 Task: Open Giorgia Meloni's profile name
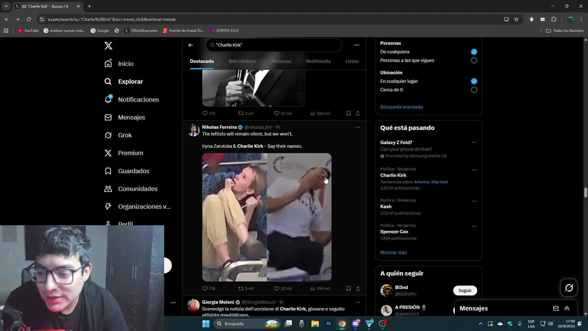click(x=218, y=302)
